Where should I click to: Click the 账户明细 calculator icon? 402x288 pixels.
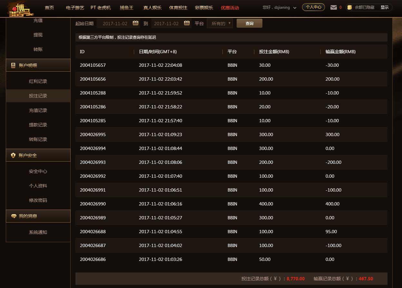tap(13, 65)
